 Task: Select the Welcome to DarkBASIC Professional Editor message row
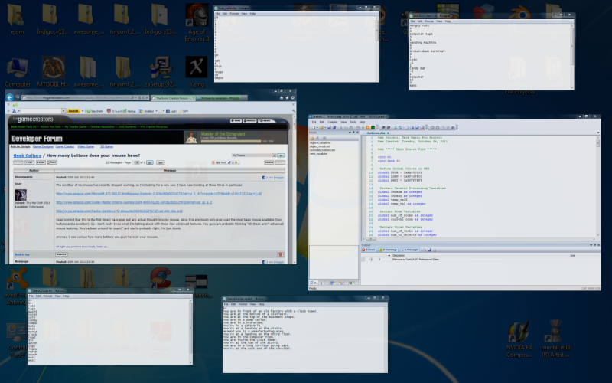click(x=480, y=260)
